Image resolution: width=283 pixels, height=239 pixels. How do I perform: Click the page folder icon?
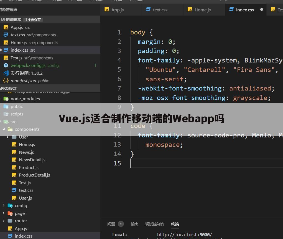[x=10, y=213]
